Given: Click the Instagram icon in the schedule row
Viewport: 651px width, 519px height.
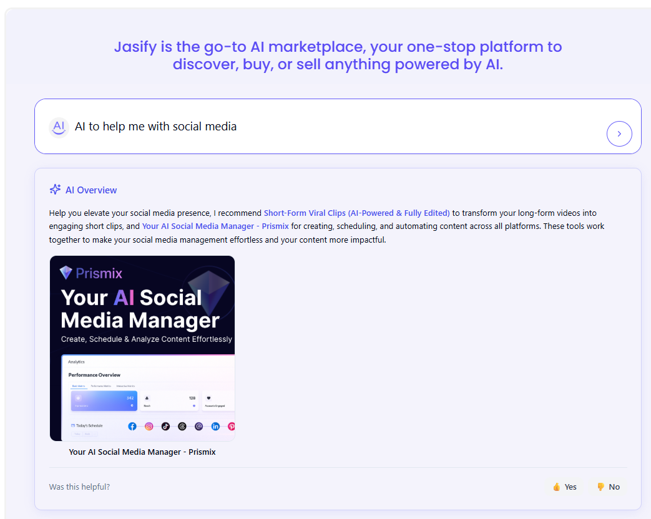Looking at the screenshot, I should click(x=149, y=427).
